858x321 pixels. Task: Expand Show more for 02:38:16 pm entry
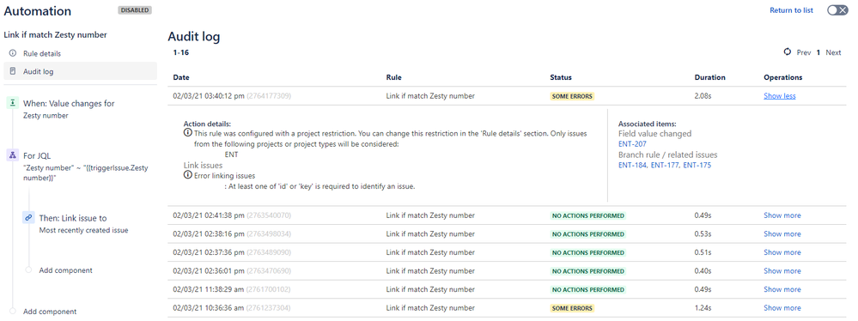(x=782, y=234)
